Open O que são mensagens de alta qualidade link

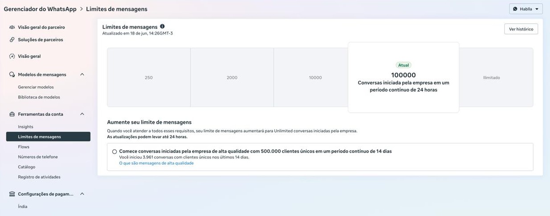[156, 163]
